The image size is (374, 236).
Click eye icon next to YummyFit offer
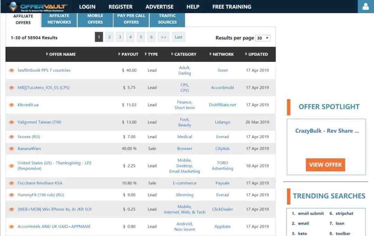pyautogui.click(x=11, y=195)
